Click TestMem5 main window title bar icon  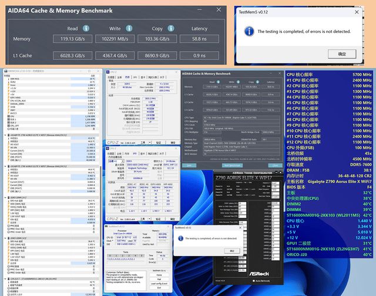pos(106,227)
